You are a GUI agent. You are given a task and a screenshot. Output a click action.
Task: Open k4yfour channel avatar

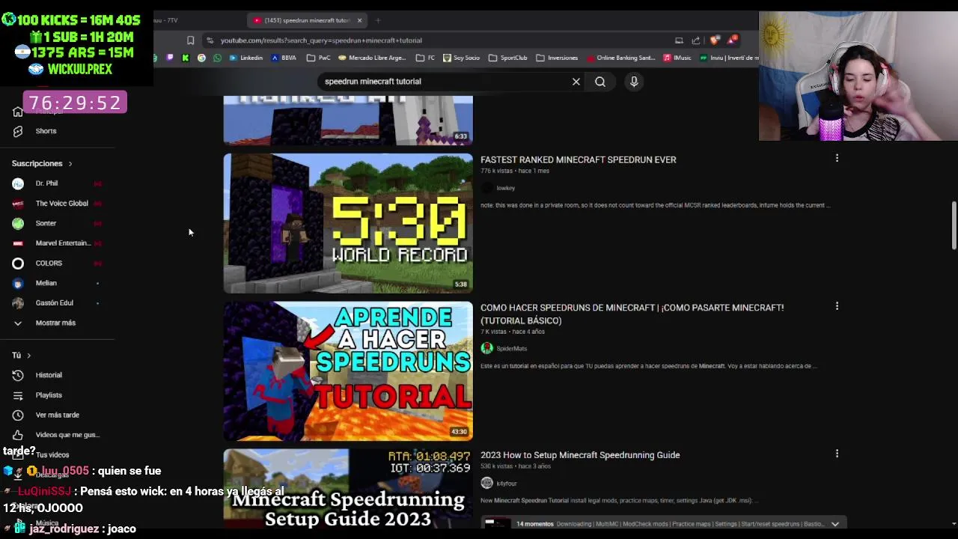[486, 484]
